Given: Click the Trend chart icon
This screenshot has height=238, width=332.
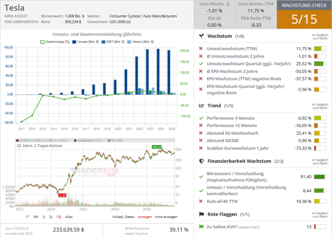Looking at the screenshot, I should 201,106.
